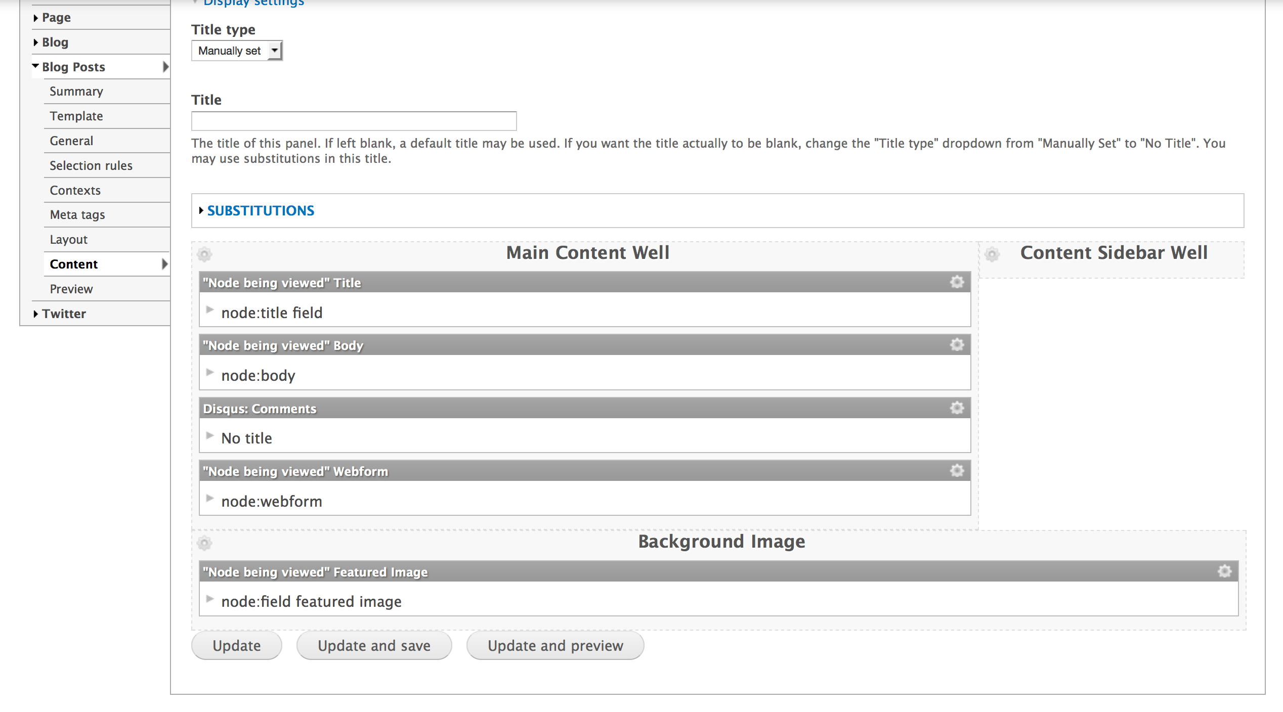Click the settings gear on Content Sidebar Well
This screenshot has height=712, width=1283.
coord(991,254)
